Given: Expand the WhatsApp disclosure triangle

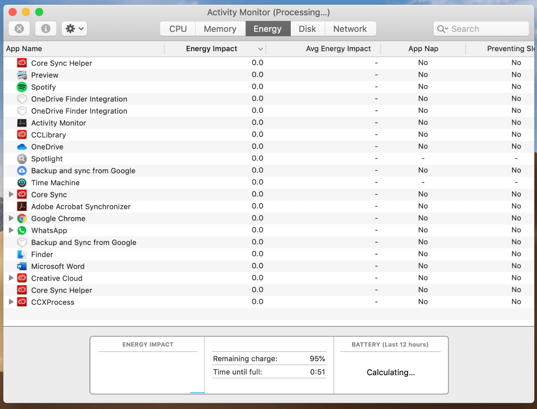Looking at the screenshot, I should 11,230.
